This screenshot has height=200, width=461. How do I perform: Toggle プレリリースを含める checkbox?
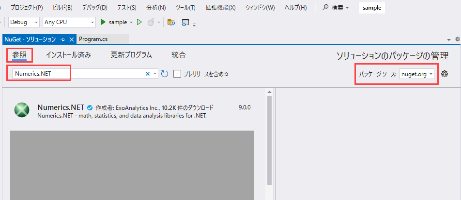click(177, 74)
